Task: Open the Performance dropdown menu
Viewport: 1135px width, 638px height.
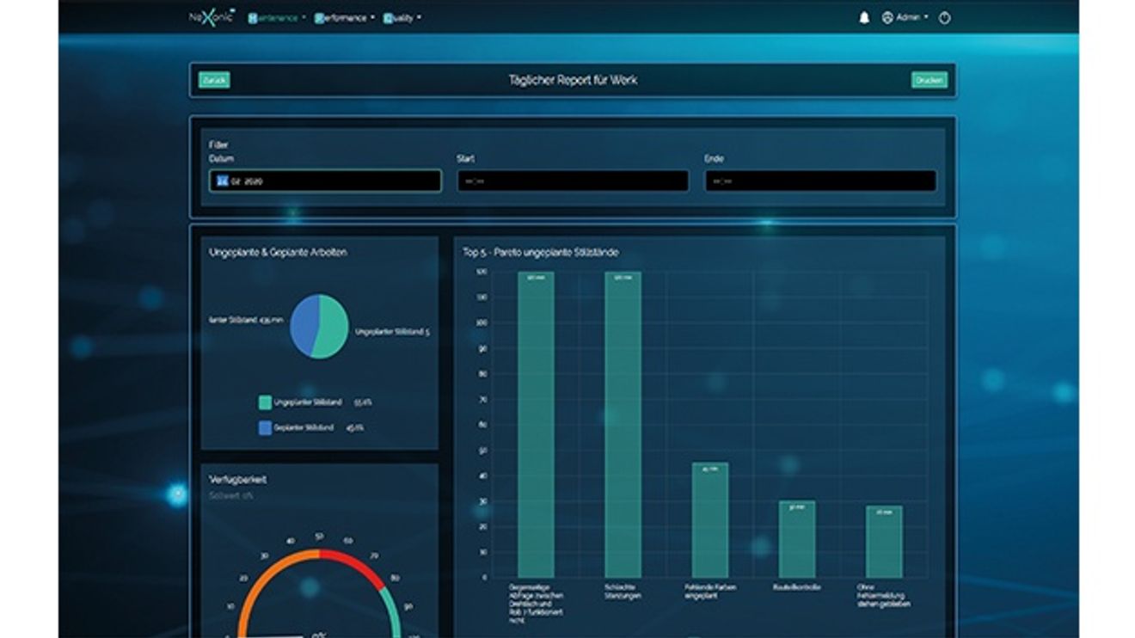Action: pos(344,17)
